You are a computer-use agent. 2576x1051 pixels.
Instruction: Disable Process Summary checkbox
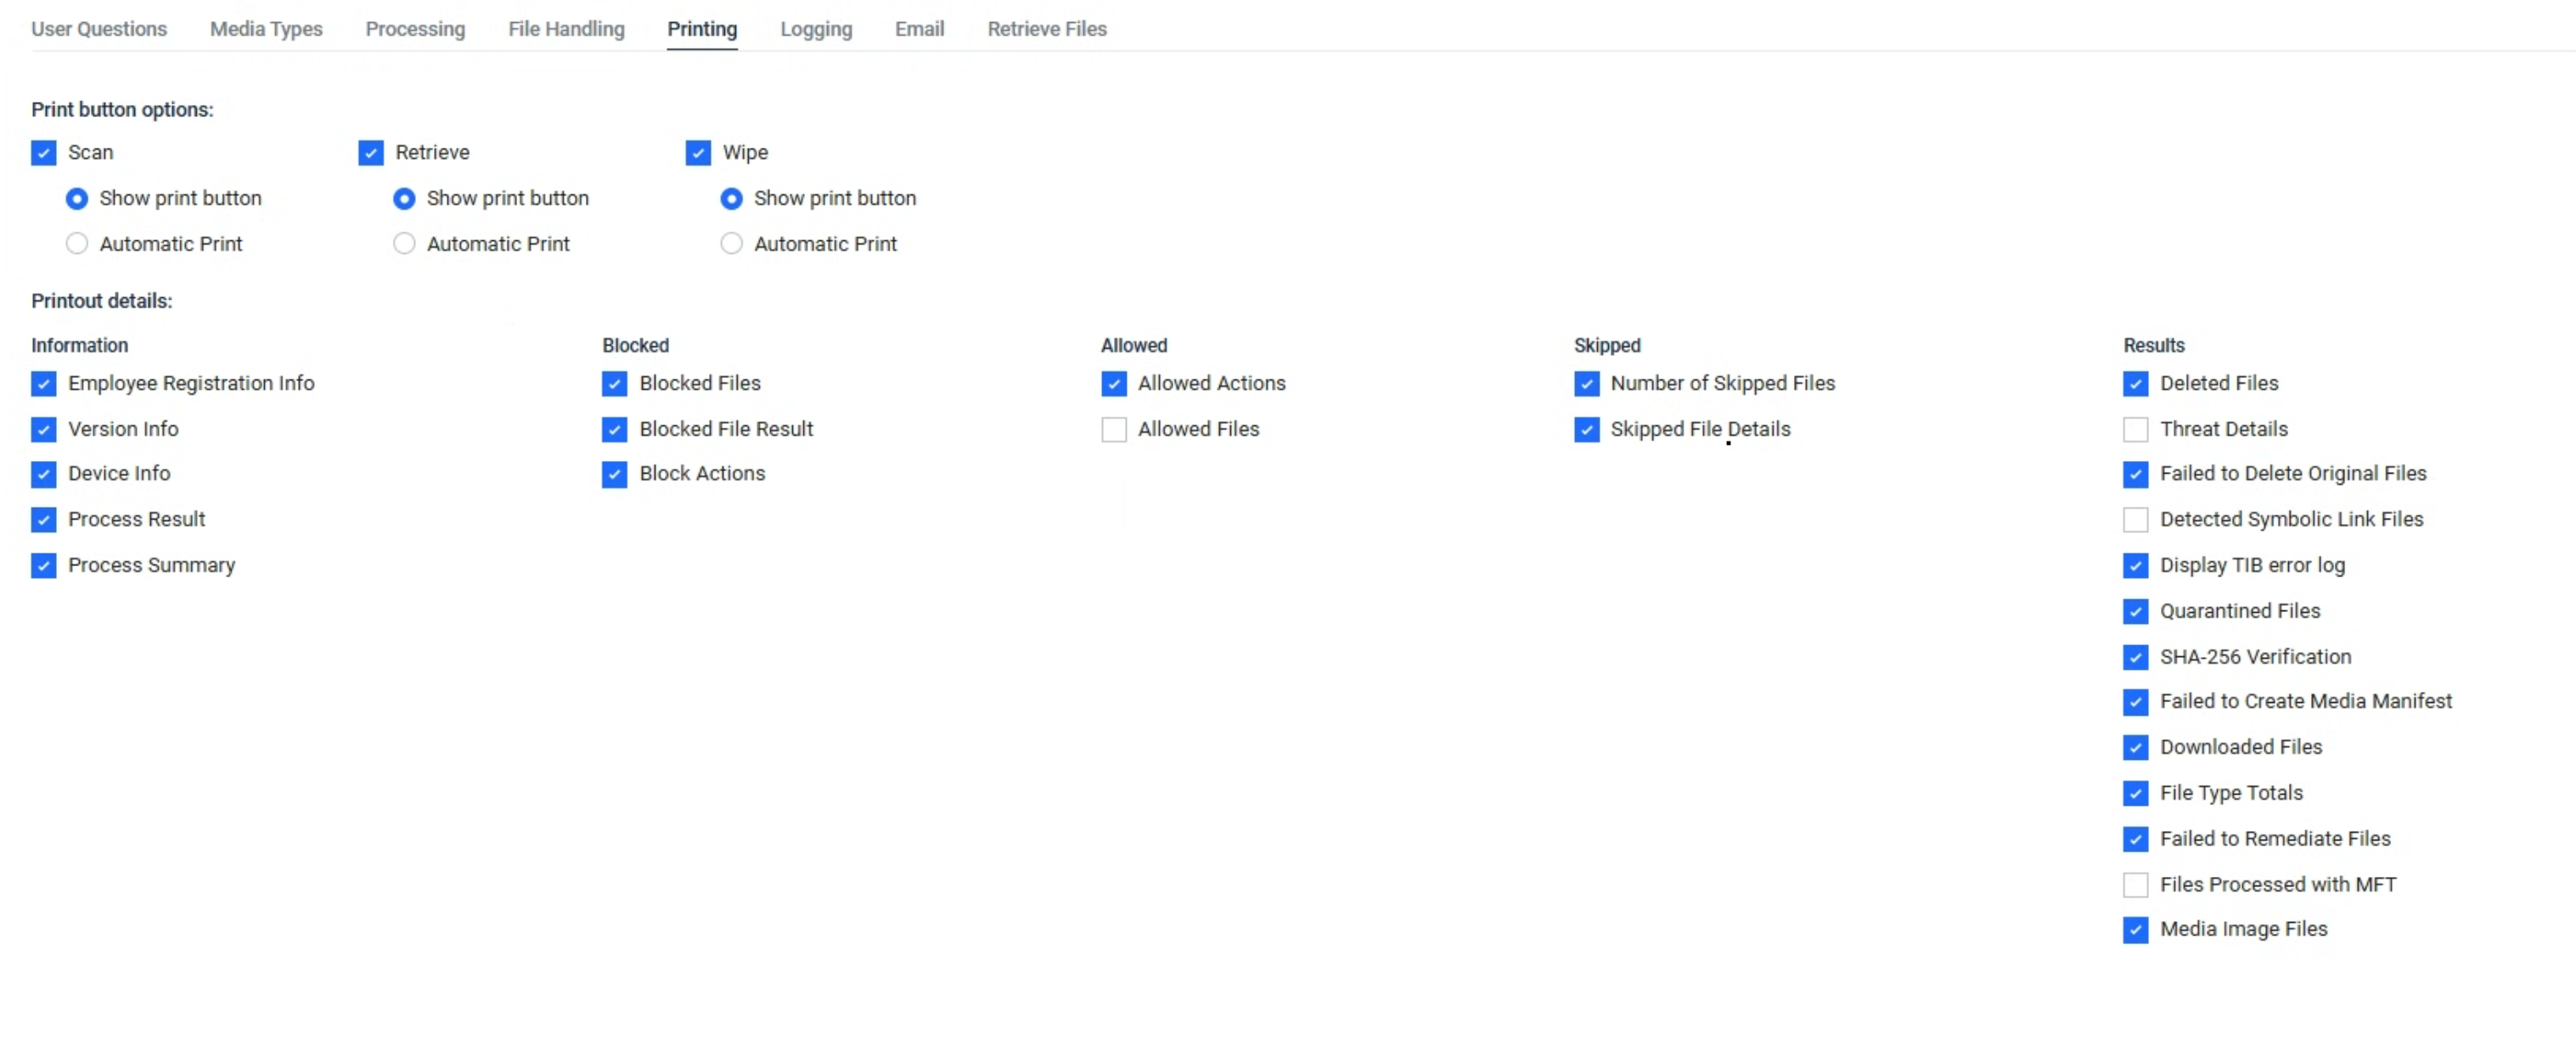[x=43, y=566]
